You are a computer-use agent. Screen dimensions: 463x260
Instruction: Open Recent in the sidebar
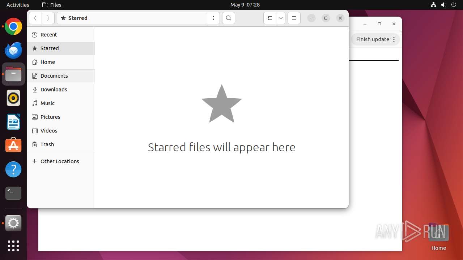point(61,35)
